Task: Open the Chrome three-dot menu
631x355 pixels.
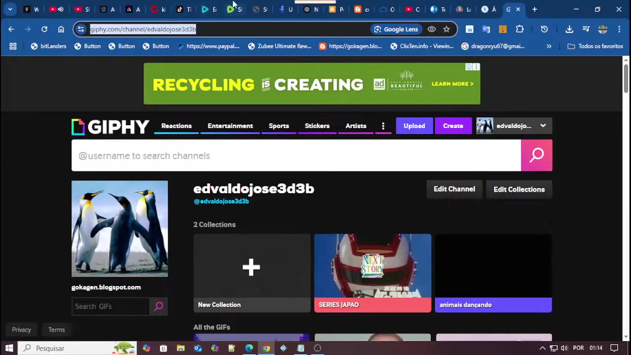Action: (619, 29)
